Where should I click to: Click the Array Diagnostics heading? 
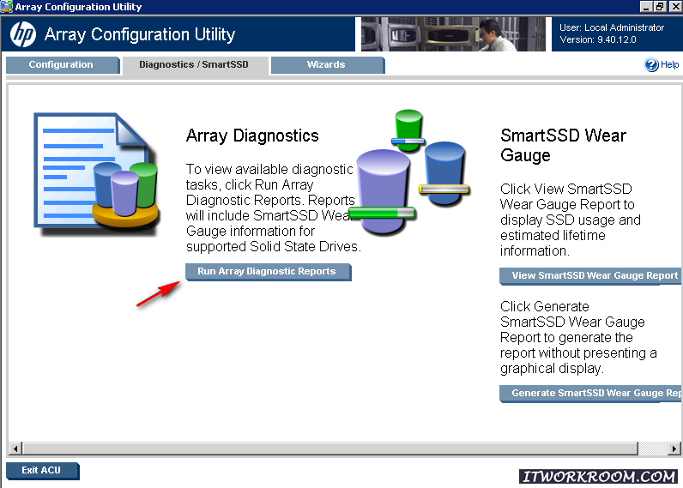252,136
